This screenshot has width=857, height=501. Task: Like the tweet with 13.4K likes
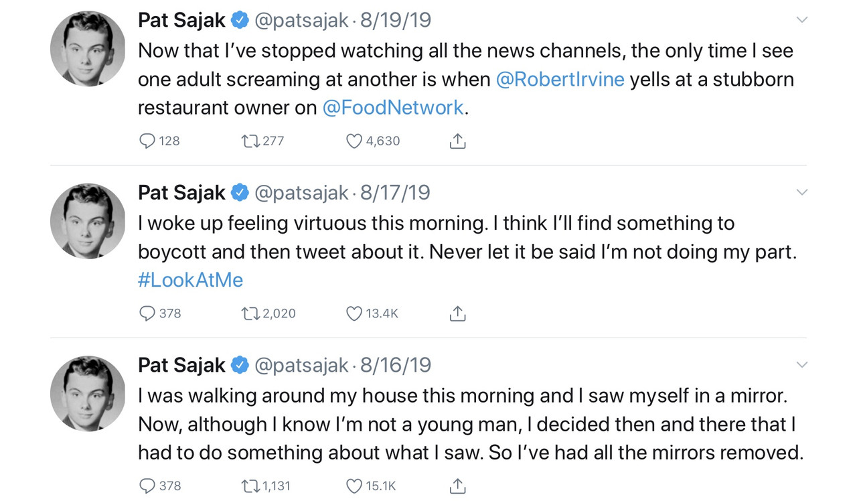point(354,313)
